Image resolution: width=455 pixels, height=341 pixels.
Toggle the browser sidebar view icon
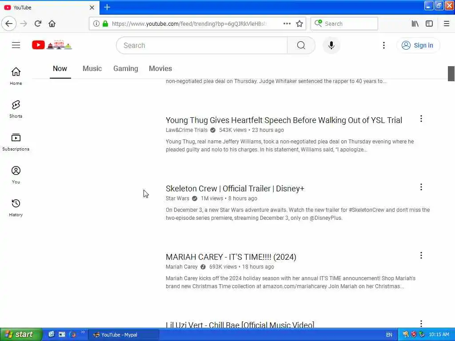coord(429,24)
